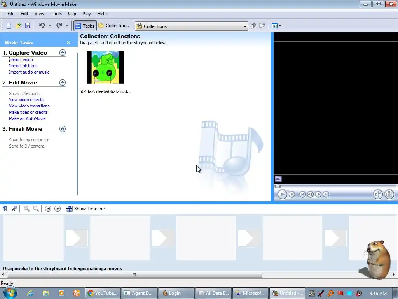Image resolution: width=398 pixels, height=299 pixels.
Task: Create a new project with the New icon
Action: (x=9, y=26)
